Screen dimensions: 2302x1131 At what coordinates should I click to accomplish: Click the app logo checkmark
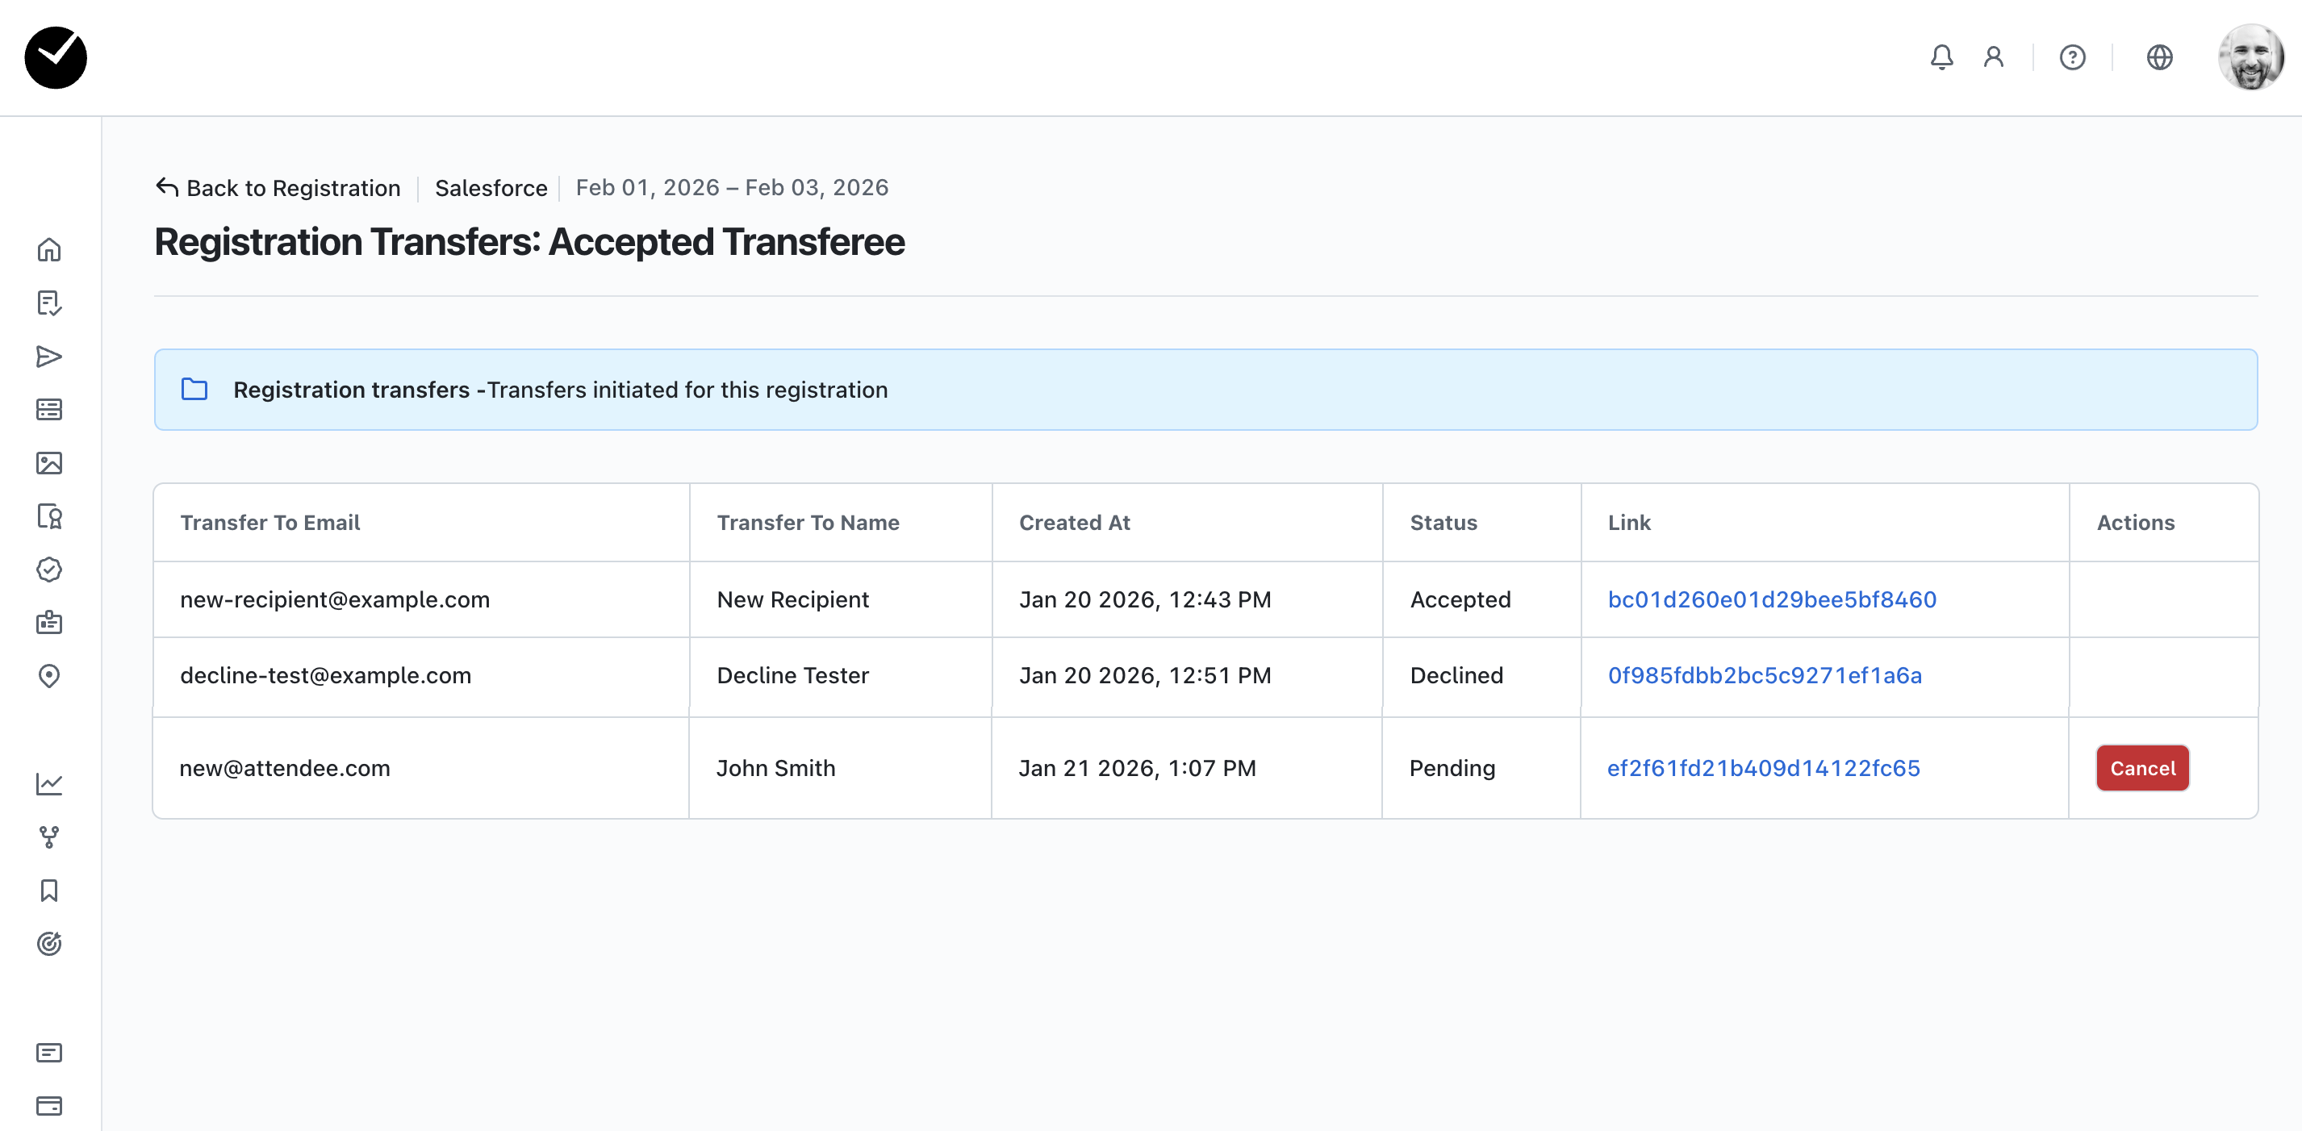click(x=56, y=57)
